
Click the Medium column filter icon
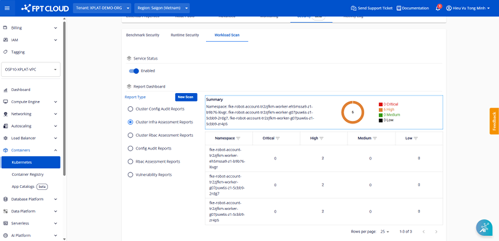click(375, 138)
